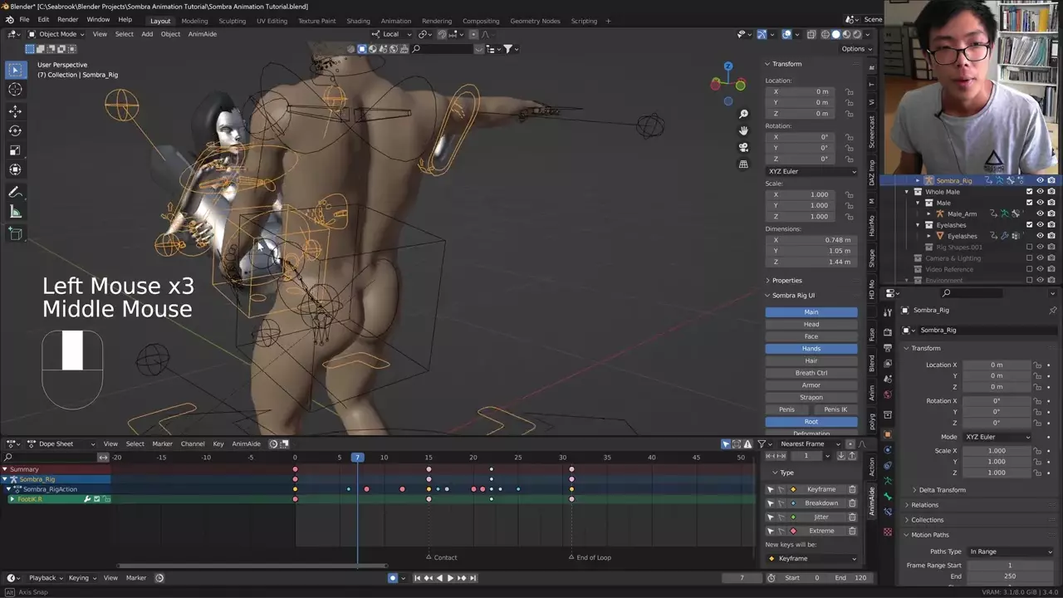Switch to the Animation workspace tab

(395, 21)
